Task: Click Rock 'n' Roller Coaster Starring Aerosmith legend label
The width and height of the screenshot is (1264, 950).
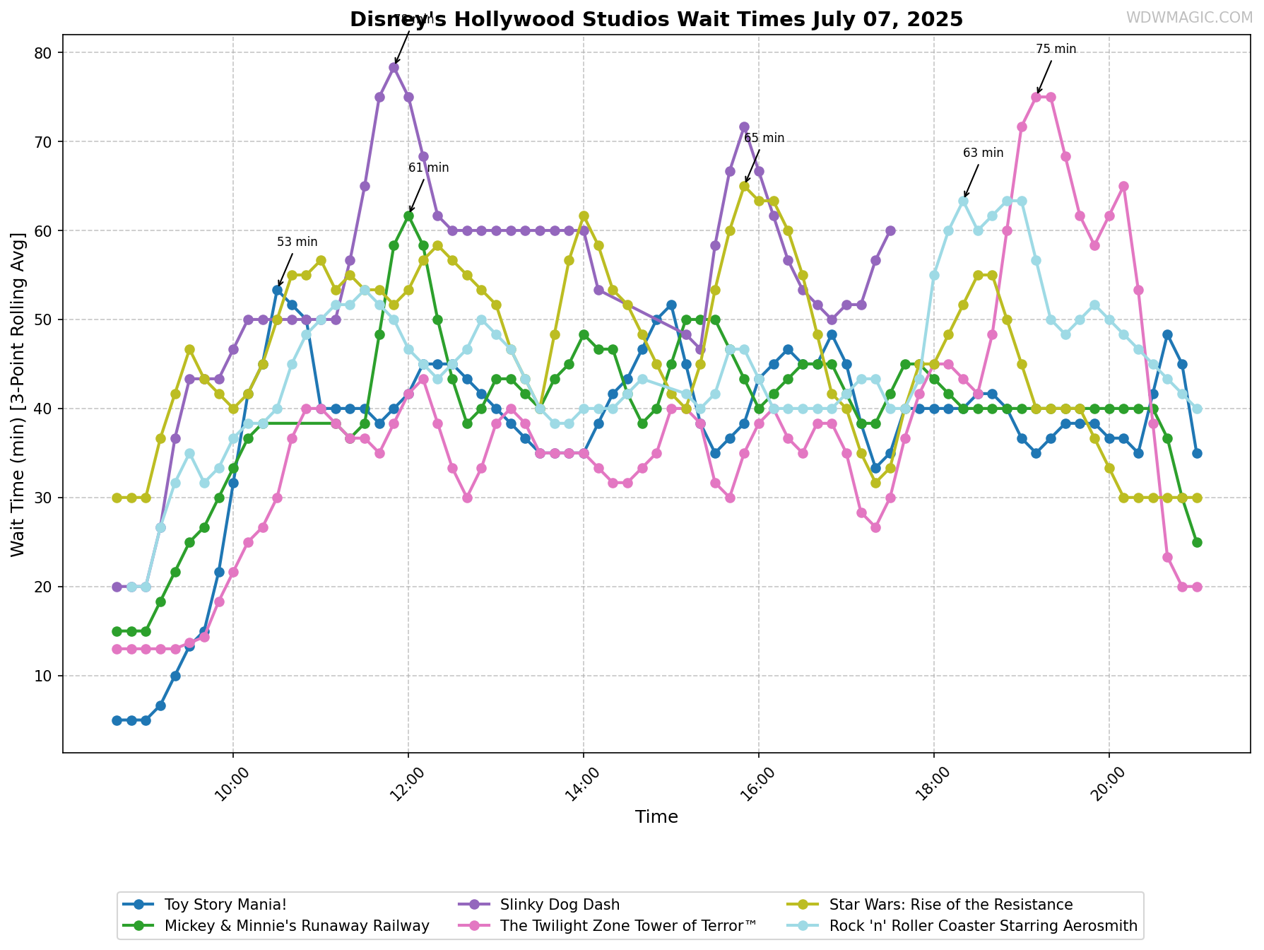Action: 984,926
